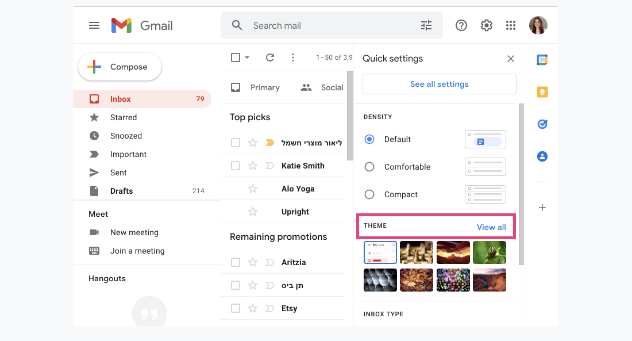
Task: Click See all settings
Action: tap(440, 84)
